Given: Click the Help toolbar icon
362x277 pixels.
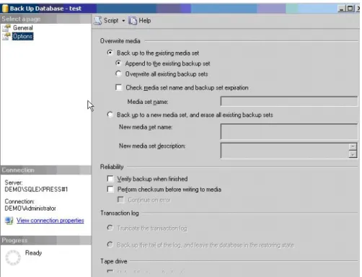Looking at the screenshot, I should [133, 21].
